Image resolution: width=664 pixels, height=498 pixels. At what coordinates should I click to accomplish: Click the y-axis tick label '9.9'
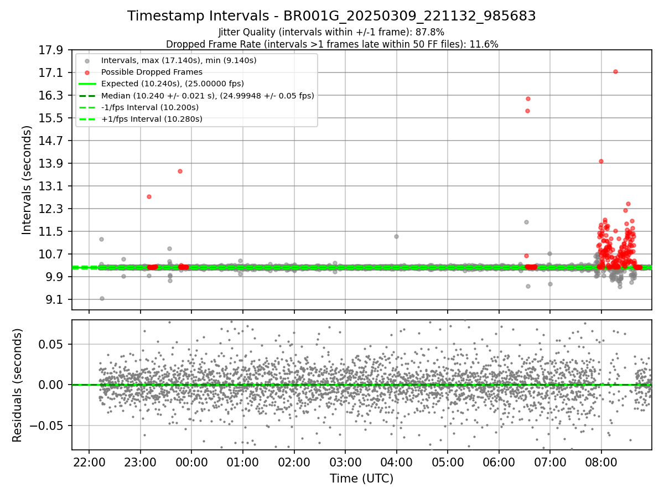(56, 277)
